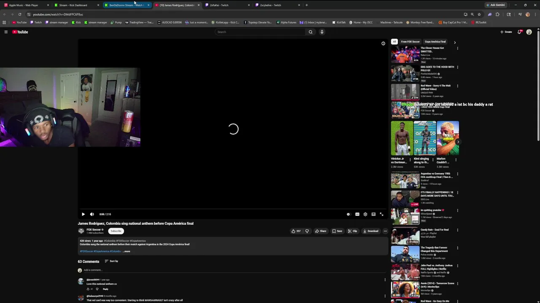Open YouTube notifications bell
The width and height of the screenshot is (540, 303).
(520, 32)
